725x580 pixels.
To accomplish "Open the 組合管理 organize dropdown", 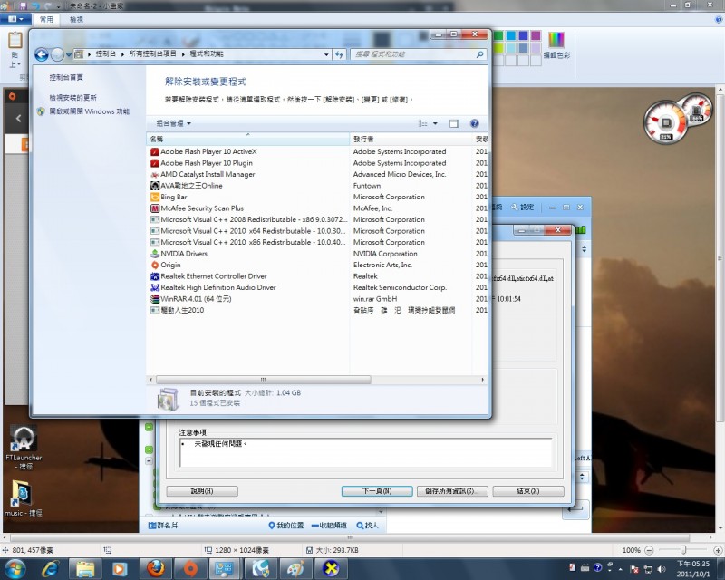I will (x=173, y=123).
